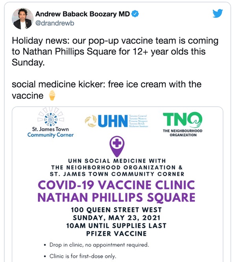The height and width of the screenshot is (262, 236).
Task: Click the ice cream cone emoji
Action: (51, 95)
